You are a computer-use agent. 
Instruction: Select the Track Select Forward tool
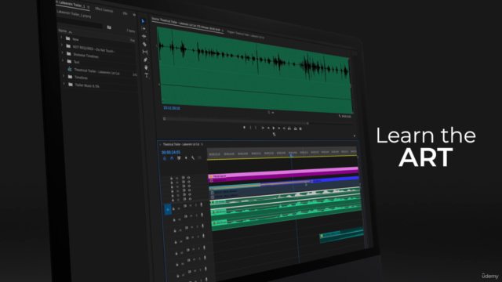pyautogui.click(x=144, y=28)
